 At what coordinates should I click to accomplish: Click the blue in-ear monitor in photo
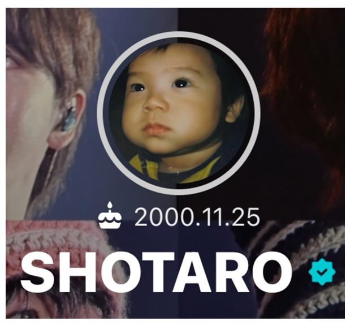(x=68, y=121)
